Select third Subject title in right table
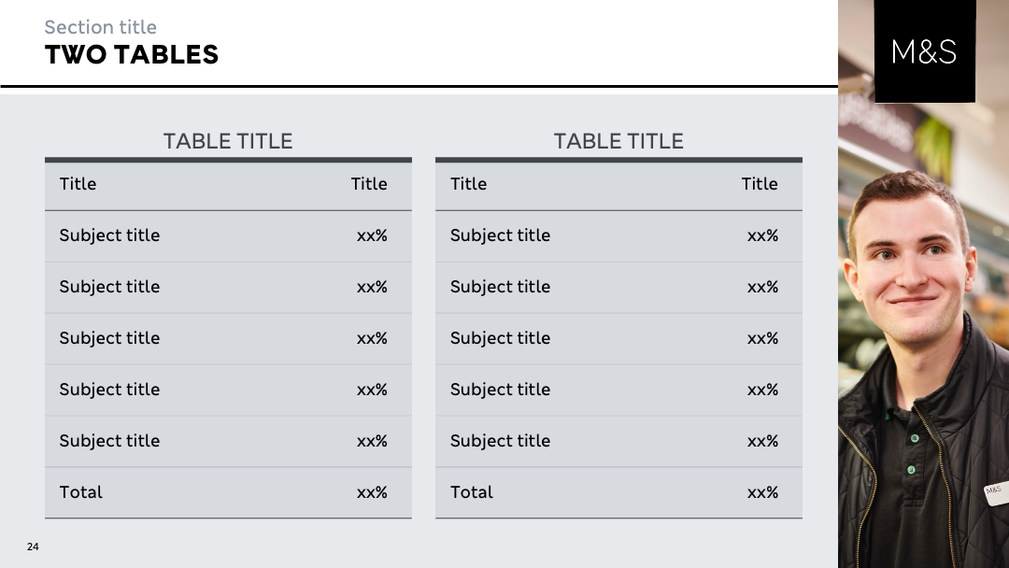 500,338
